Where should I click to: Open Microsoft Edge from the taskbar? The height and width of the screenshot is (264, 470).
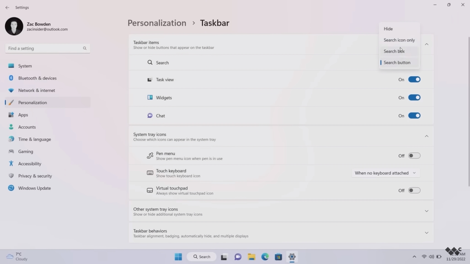(x=265, y=257)
